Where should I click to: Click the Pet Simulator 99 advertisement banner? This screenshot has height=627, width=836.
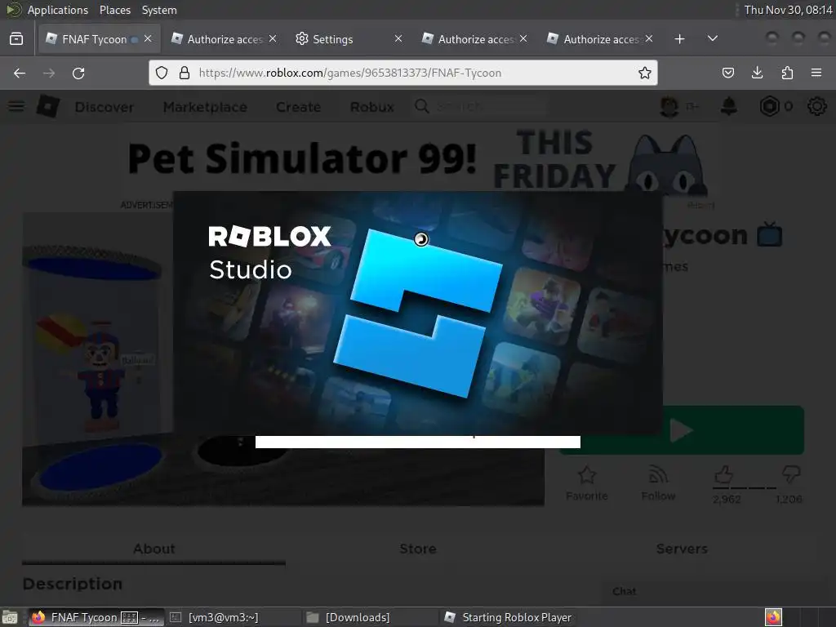click(418, 159)
